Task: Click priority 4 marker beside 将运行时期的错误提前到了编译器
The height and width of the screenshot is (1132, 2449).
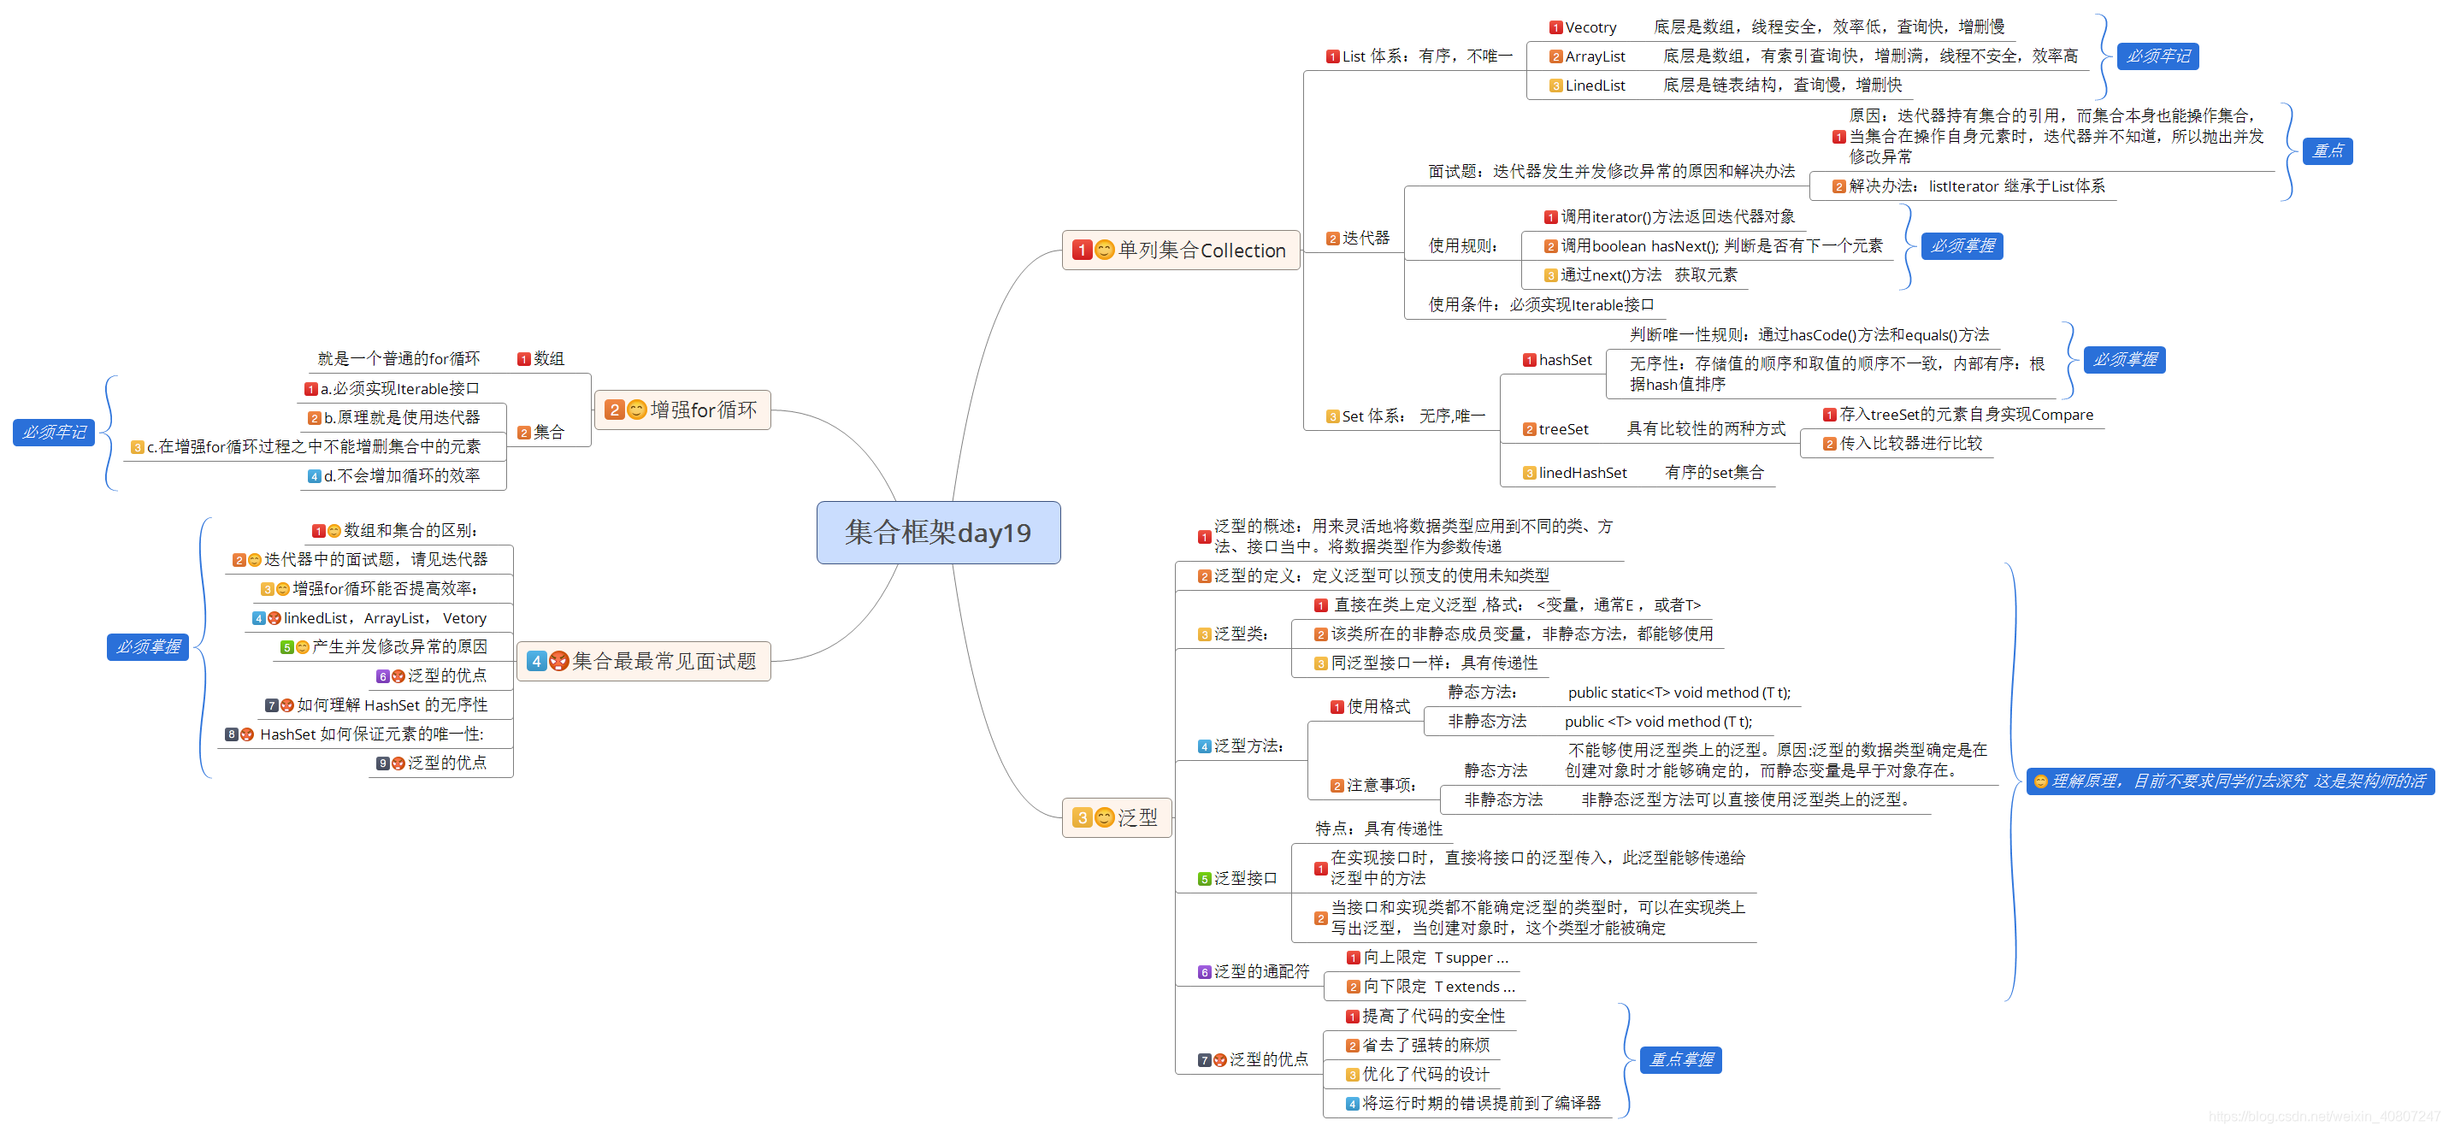Action: tap(1352, 1104)
